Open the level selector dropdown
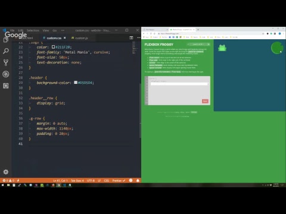This screenshot has height=214, width=286. pos(198,44)
